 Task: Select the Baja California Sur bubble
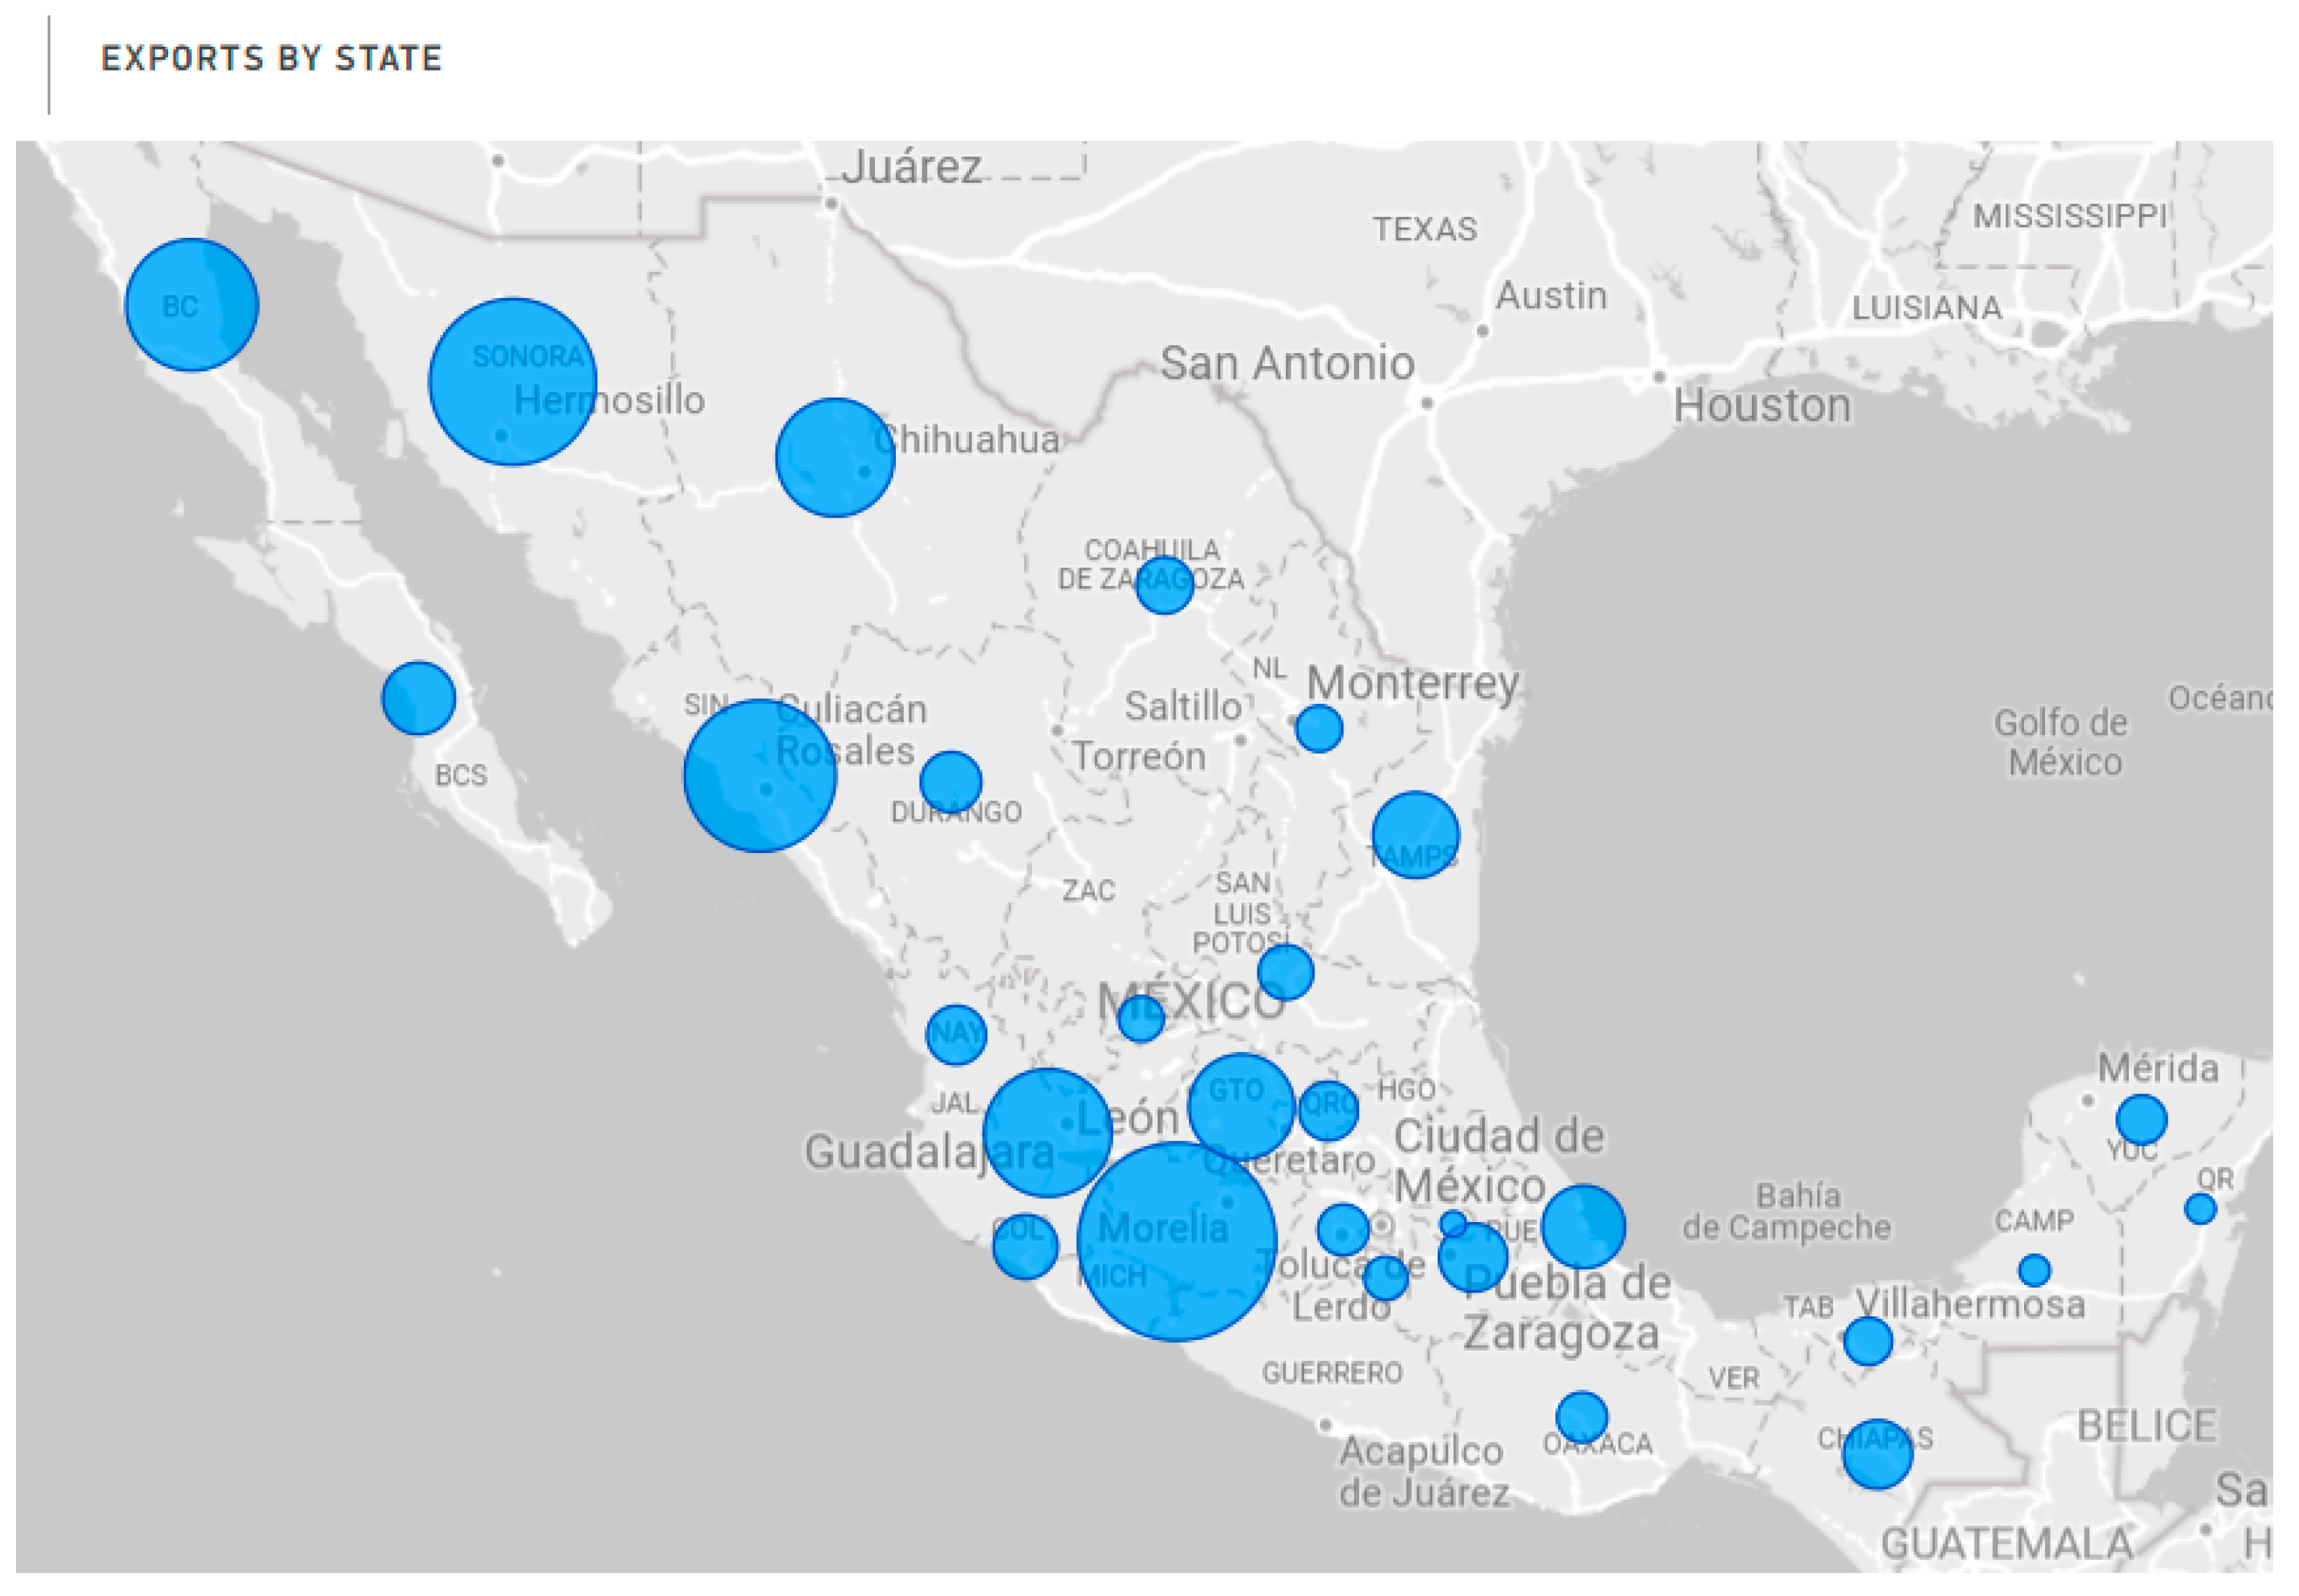click(418, 698)
